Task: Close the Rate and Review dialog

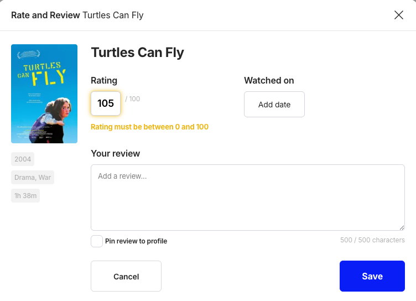Action: pyautogui.click(x=399, y=15)
